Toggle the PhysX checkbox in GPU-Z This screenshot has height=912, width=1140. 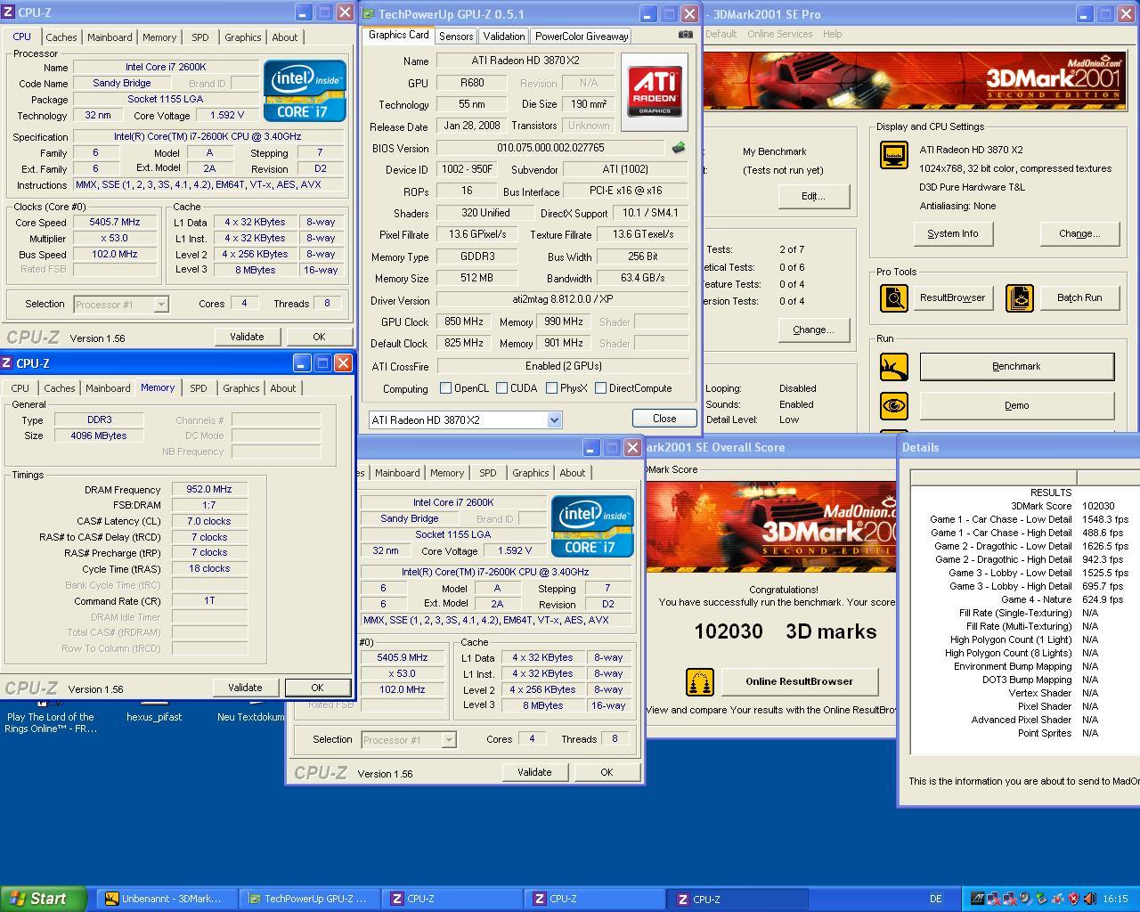tap(551, 388)
